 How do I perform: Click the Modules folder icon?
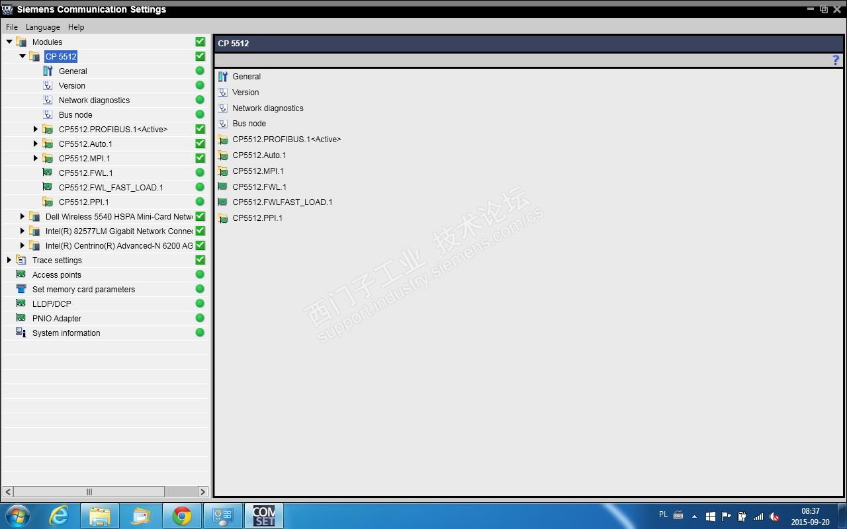coord(21,42)
